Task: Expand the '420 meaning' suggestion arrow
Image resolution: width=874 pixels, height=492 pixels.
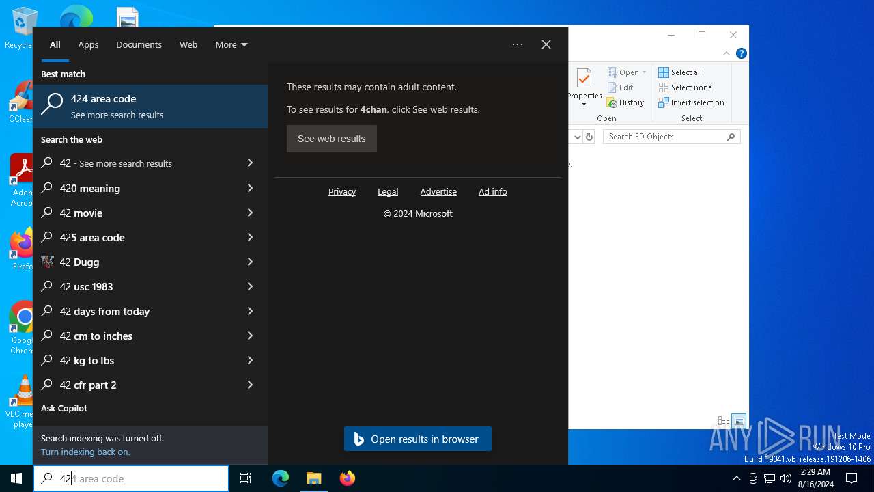Action: (250, 188)
